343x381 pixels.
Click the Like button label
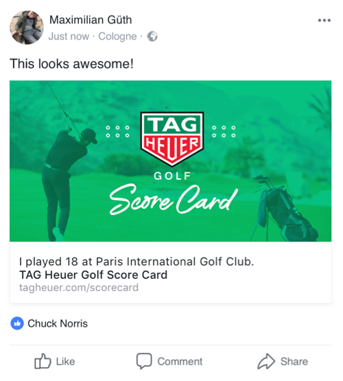pyautogui.click(x=65, y=362)
